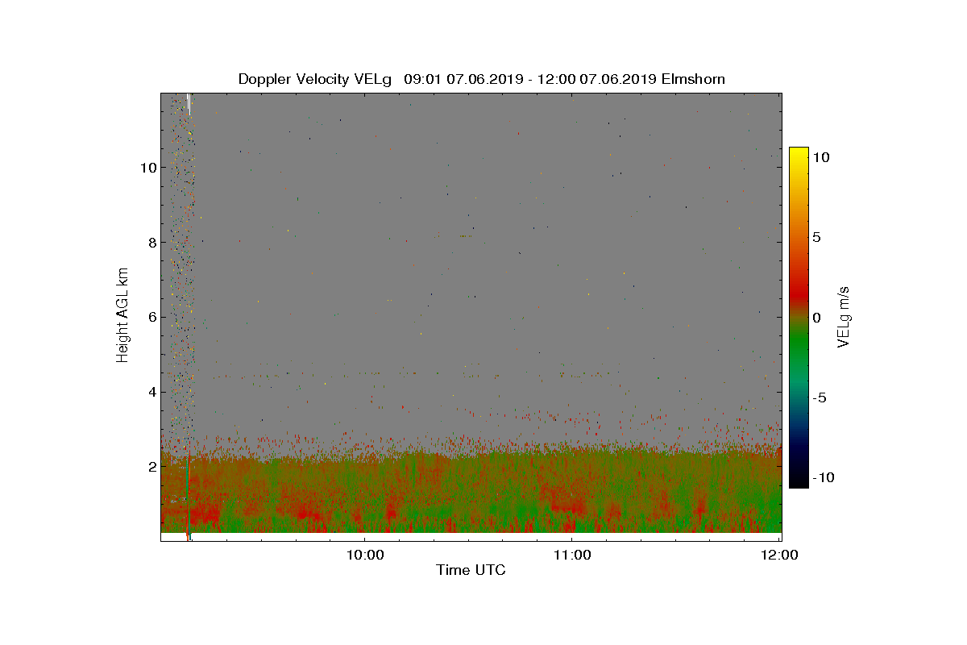Click the "Time UTC" x-axis label

pyautogui.click(x=471, y=570)
